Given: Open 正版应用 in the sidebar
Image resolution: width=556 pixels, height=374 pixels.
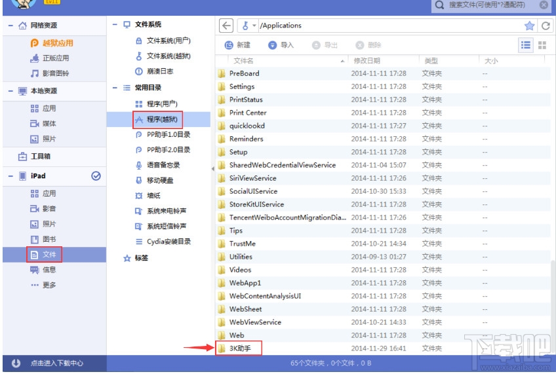Looking at the screenshot, I should tap(50, 58).
